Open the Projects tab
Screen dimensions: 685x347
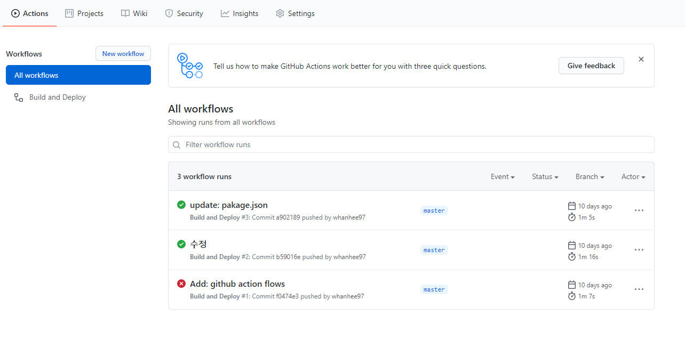click(x=84, y=13)
